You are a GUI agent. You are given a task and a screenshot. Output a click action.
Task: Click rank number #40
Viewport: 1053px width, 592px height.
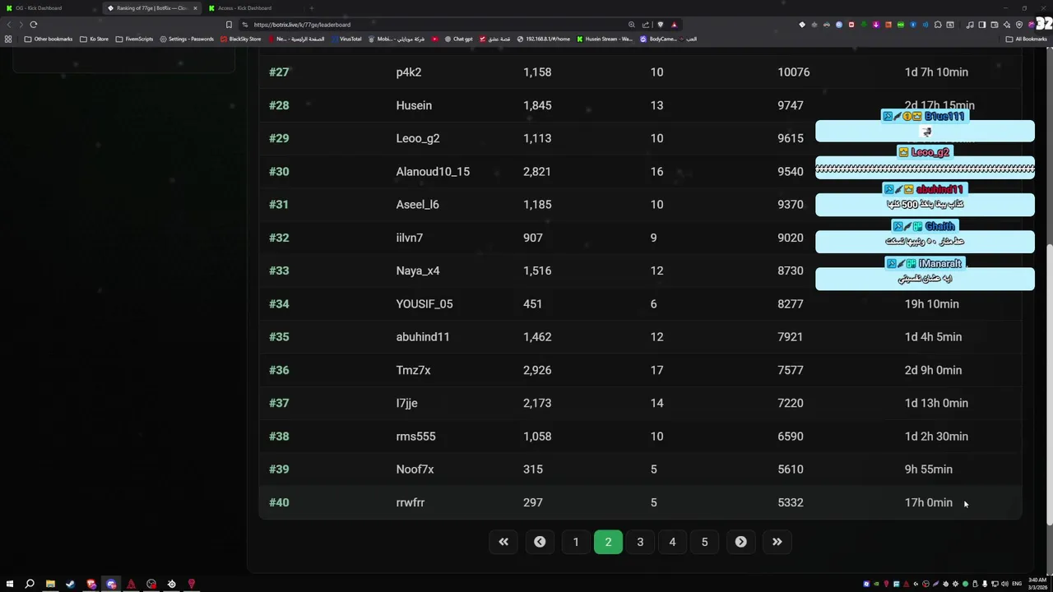279,502
